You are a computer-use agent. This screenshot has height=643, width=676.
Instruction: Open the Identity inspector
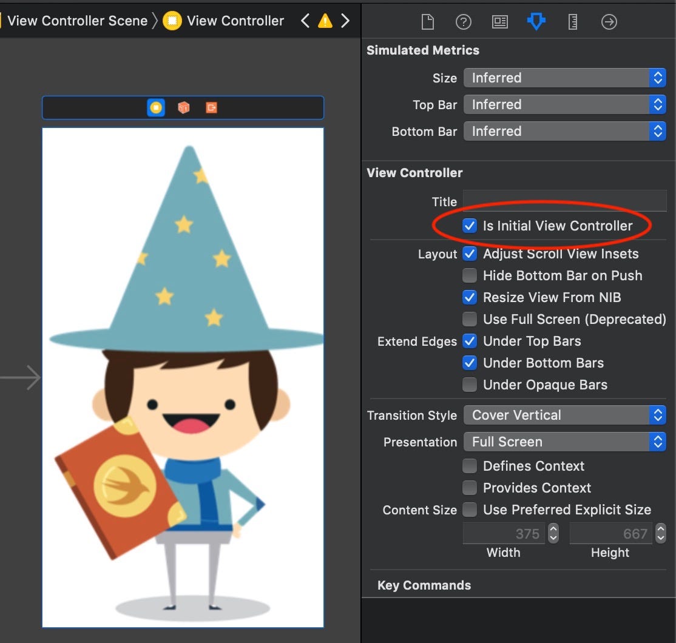500,21
